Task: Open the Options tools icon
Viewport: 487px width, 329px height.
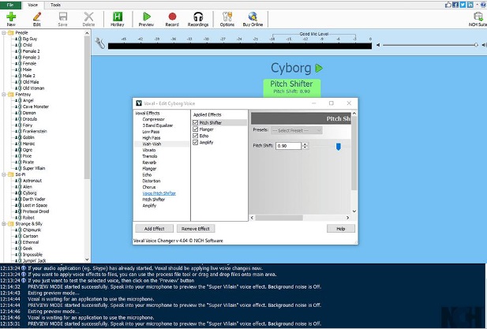Action: point(227,17)
